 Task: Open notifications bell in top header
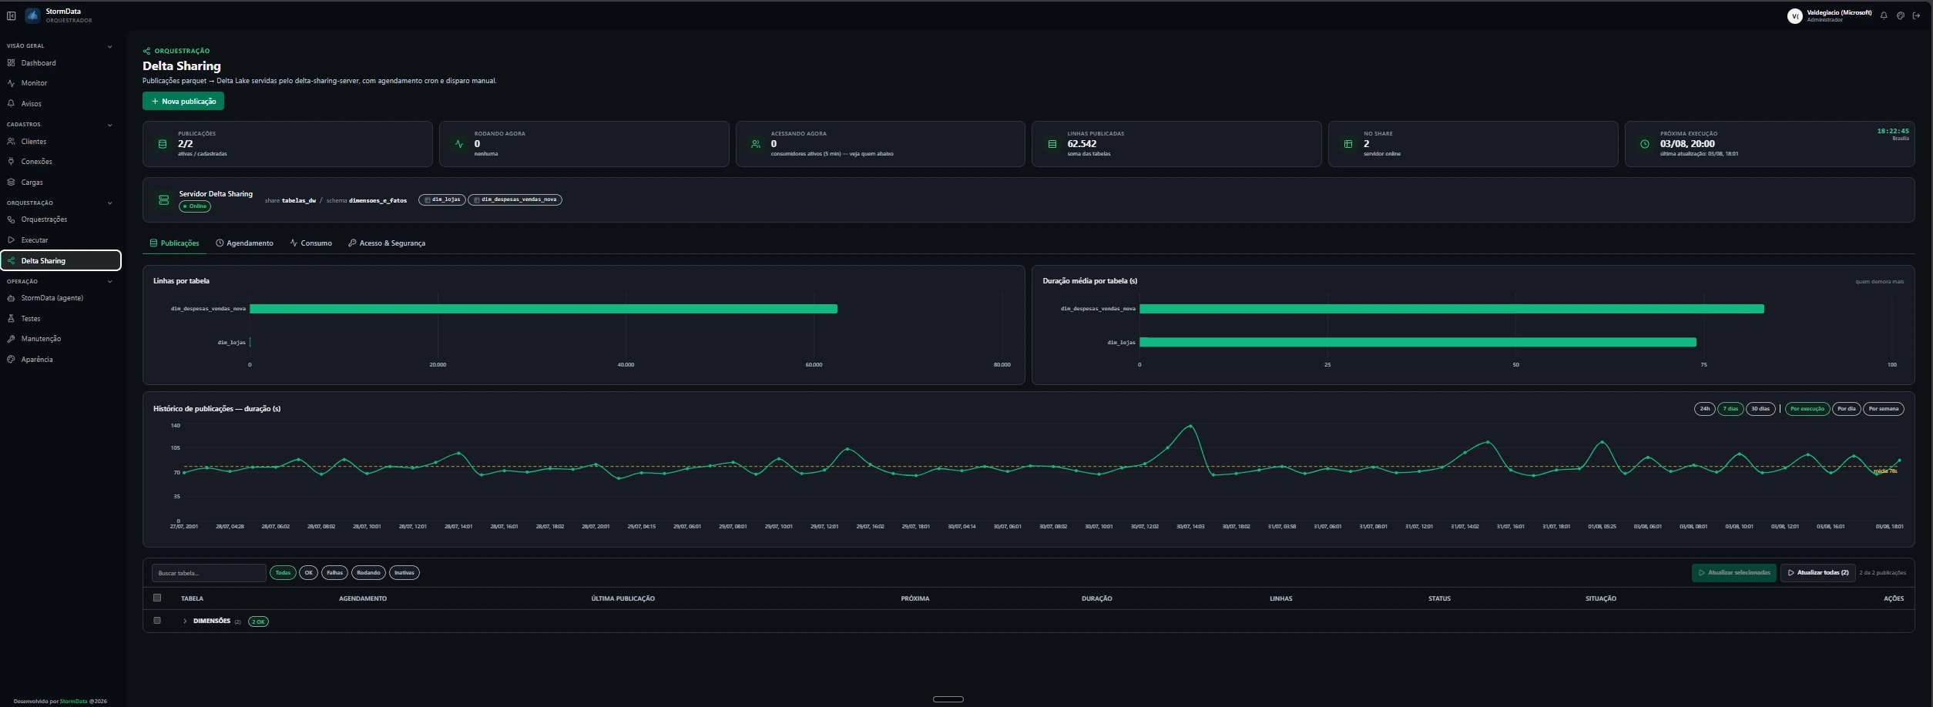click(x=1884, y=15)
